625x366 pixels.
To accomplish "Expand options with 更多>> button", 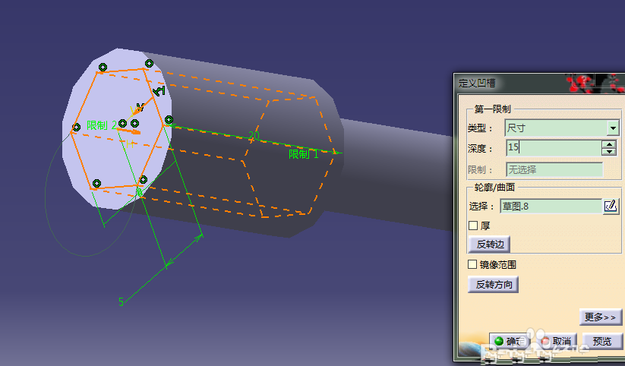I will (x=600, y=317).
